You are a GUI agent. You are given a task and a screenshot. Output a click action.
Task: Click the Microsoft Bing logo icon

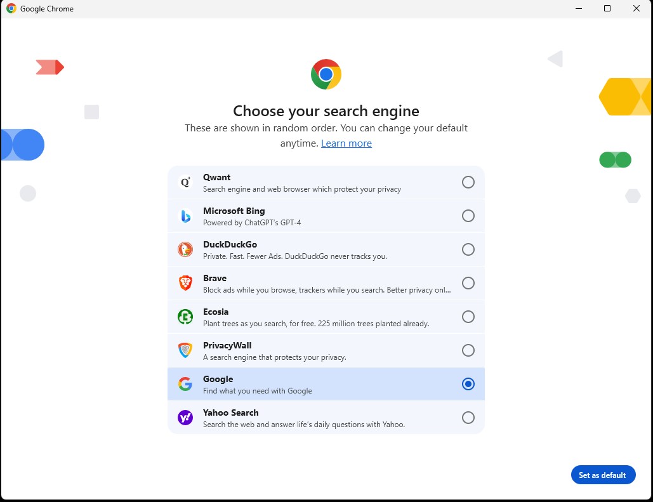pos(185,216)
